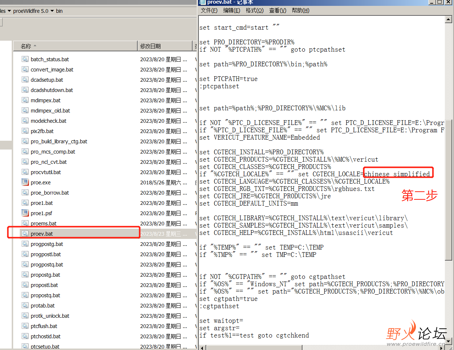Click the ptcflush.bat file icon
Viewport: 454px width, 350px height.
[25, 326]
